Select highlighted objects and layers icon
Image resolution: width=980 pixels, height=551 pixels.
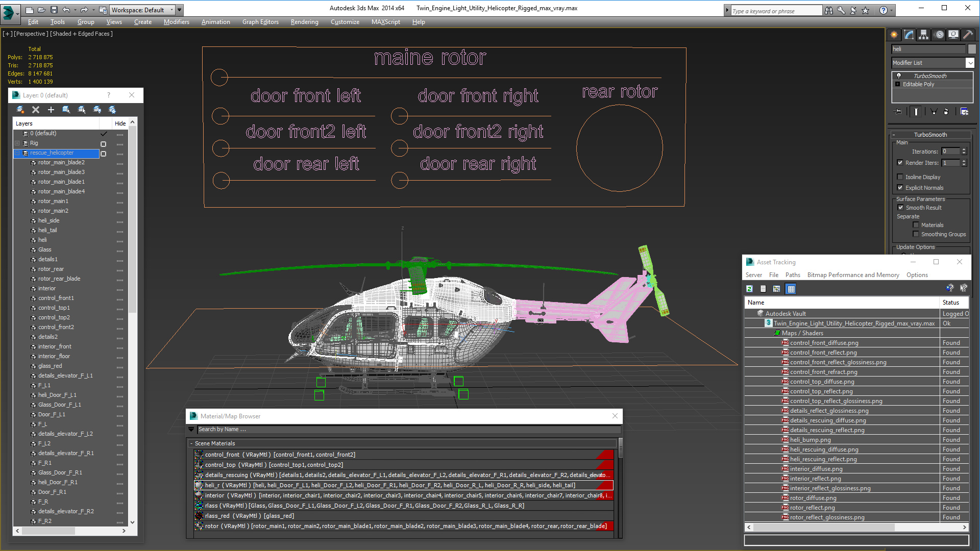pyautogui.click(x=66, y=110)
